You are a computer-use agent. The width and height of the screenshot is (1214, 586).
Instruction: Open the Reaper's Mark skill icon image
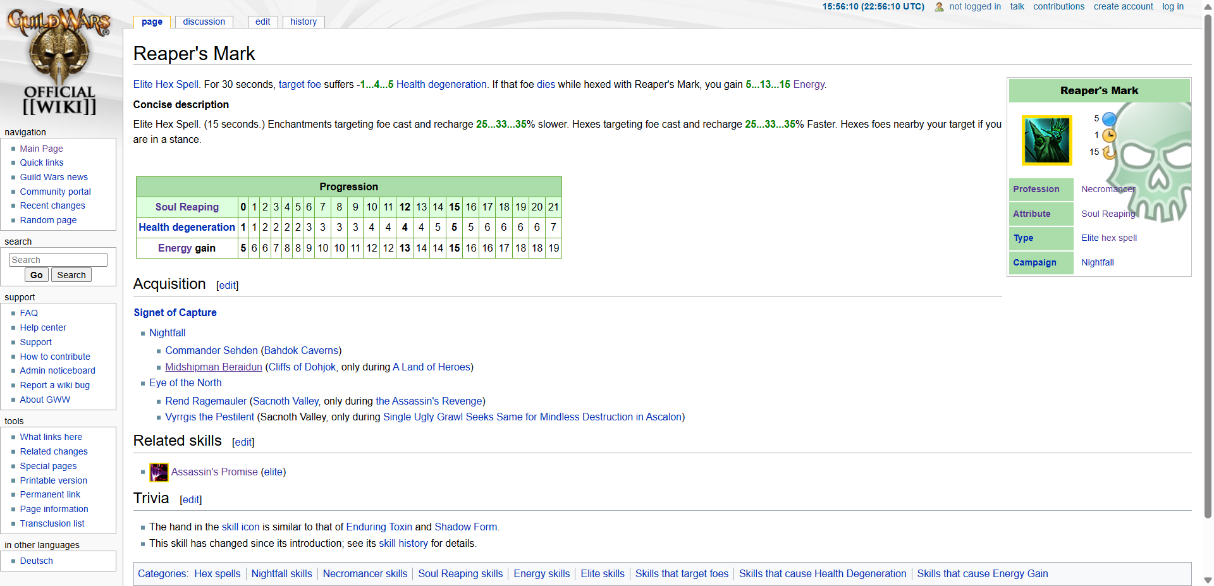coord(1047,140)
